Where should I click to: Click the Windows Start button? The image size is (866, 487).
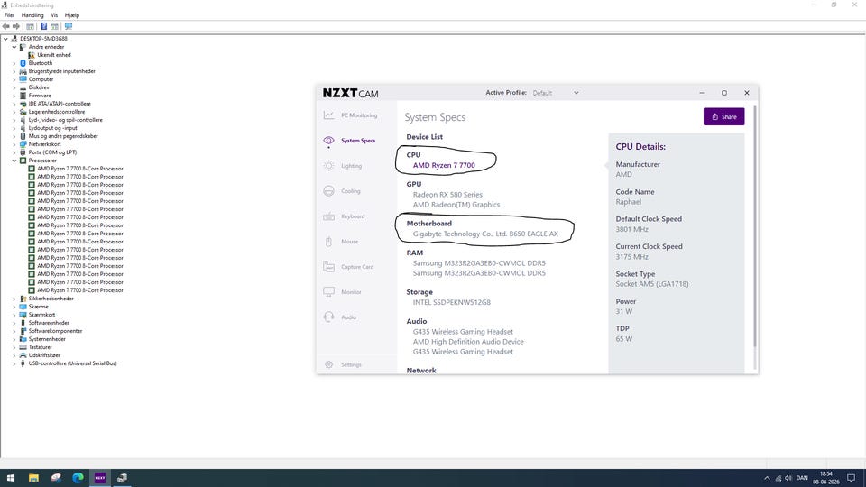pyautogui.click(x=11, y=478)
